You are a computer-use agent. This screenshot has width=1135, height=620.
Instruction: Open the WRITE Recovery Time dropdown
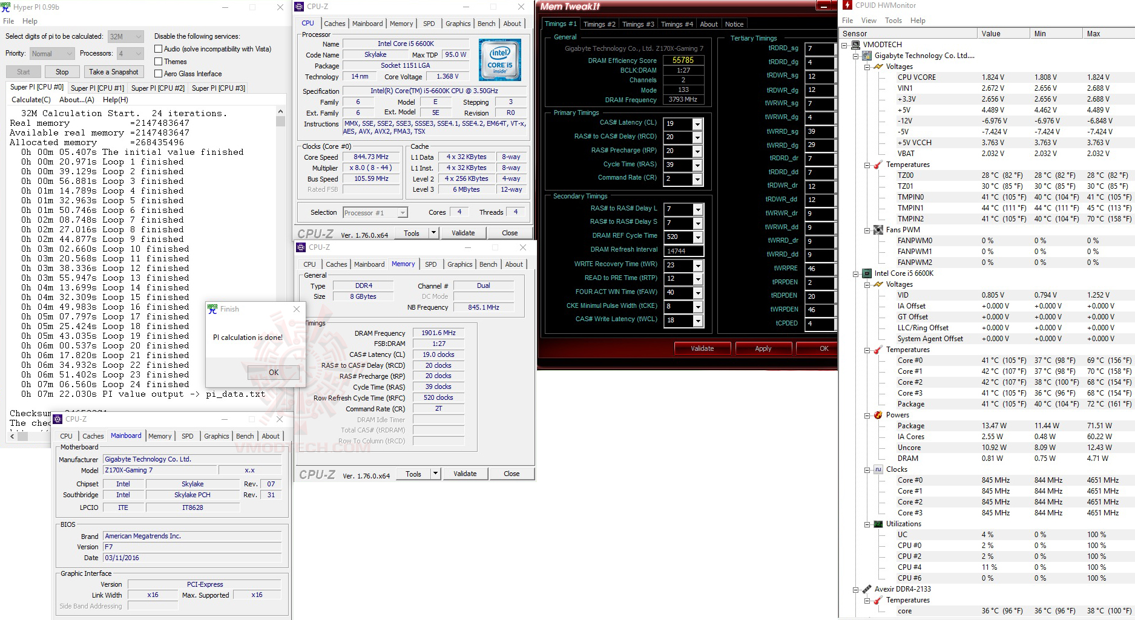(697, 266)
